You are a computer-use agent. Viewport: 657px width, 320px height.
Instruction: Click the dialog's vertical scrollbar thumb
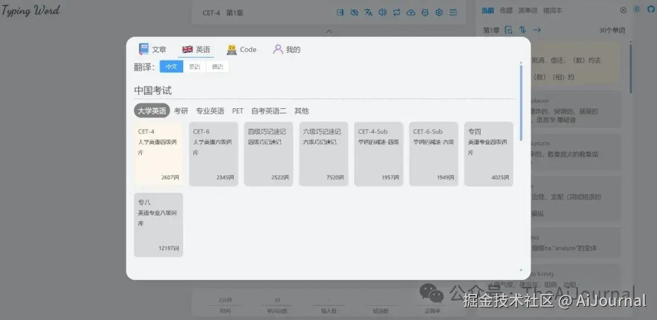[x=521, y=103]
